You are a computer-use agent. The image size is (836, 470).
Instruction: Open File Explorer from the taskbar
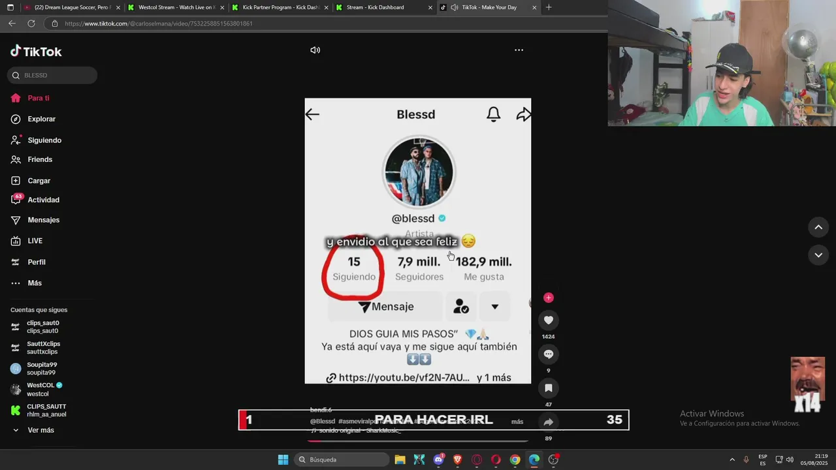400,460
